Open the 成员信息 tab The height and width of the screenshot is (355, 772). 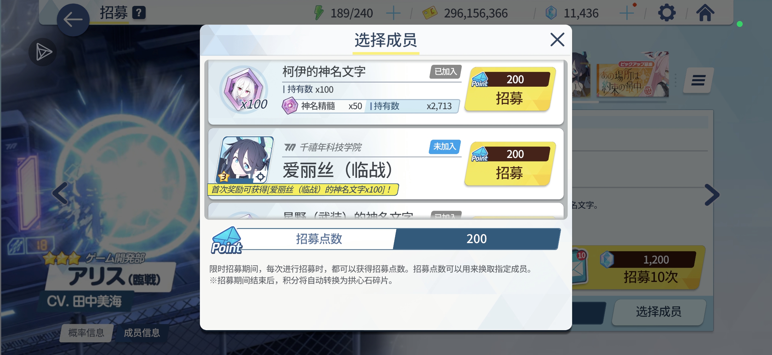click(142, 333)
